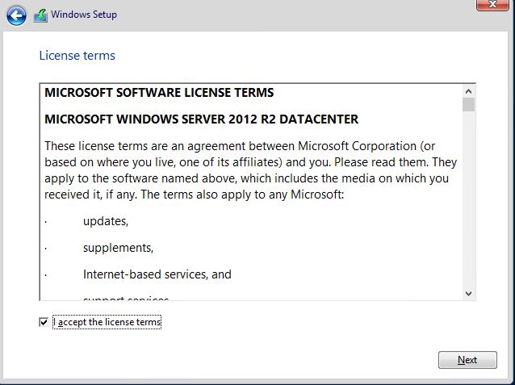Click the "Internet-based services, and" bullet item
This screenshot has height=385, width=515.
[157, 274]
